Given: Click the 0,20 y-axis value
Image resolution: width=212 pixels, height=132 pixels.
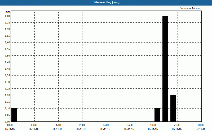Looking at the screenshot, I should (7, 95).
